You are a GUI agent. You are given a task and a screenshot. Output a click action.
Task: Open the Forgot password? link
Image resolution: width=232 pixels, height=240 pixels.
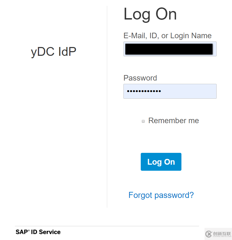pos(161,195)
